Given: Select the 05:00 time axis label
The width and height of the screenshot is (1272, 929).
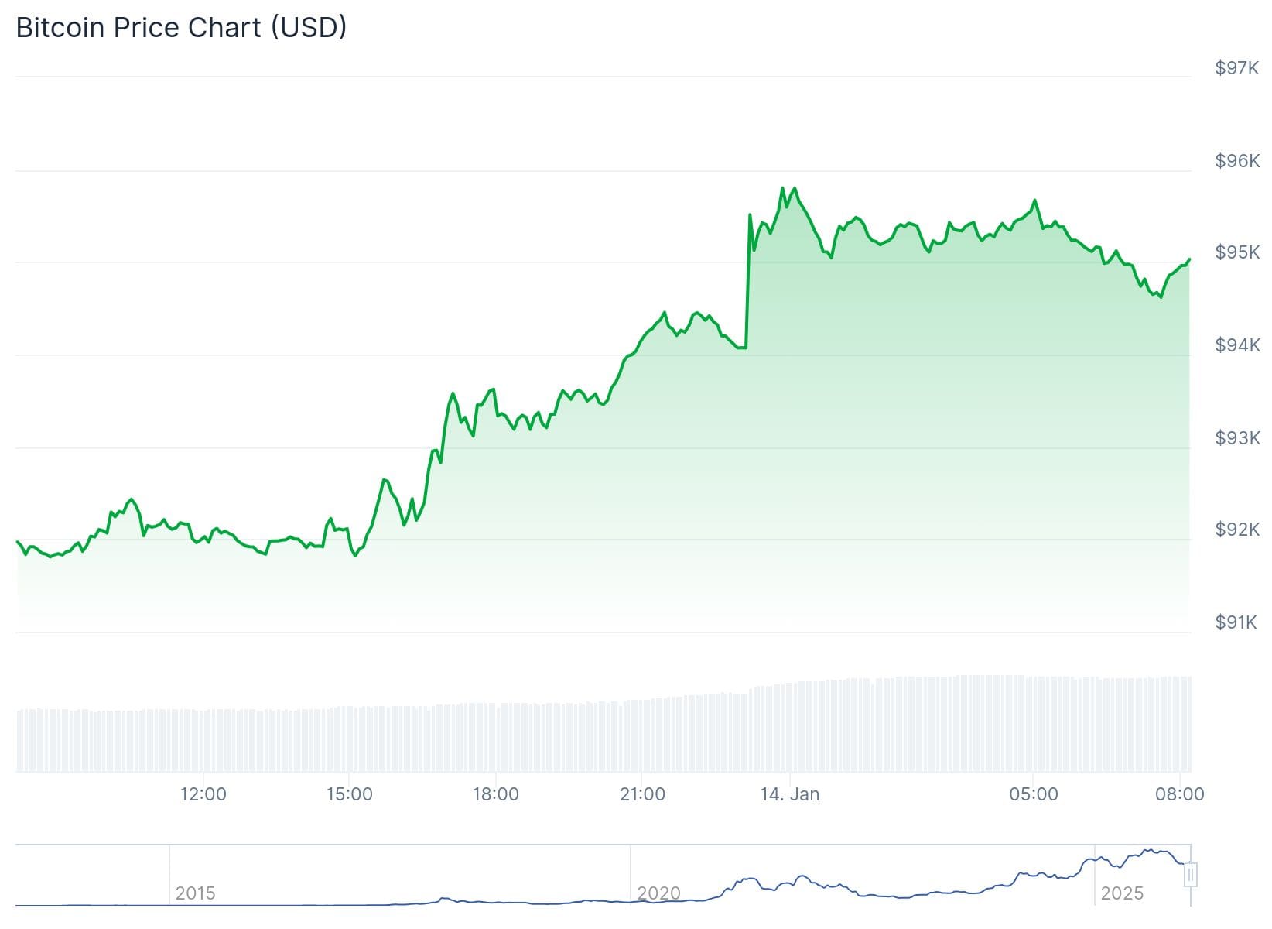Looking at the screenshot, I should click(1033, 794).
